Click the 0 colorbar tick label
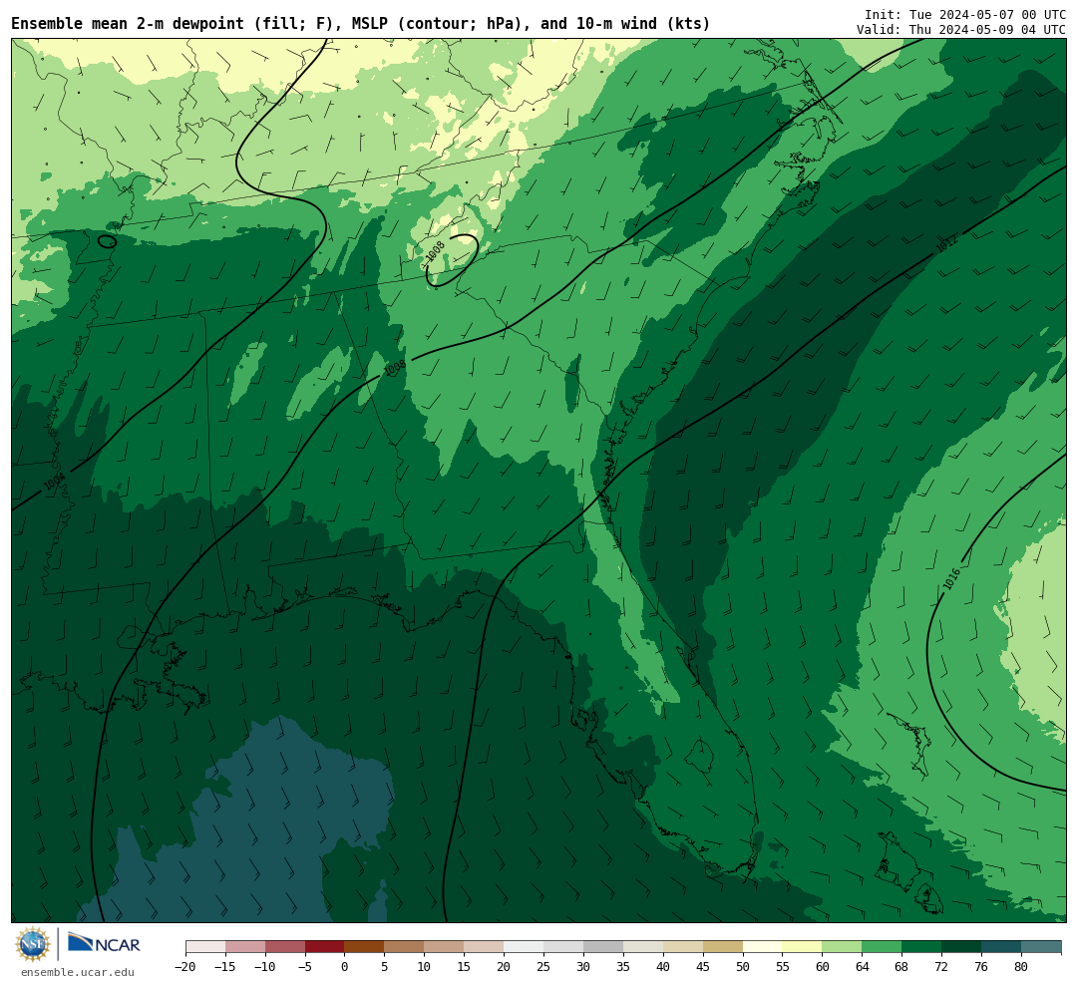The height and width of the screenshot is (985, 1077). coord(345,967)
